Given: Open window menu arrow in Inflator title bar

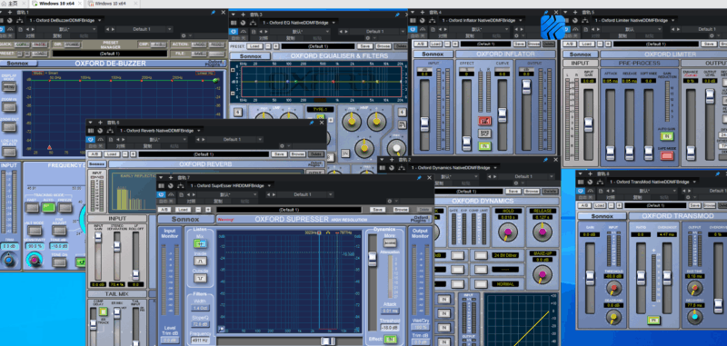Looking at the screenshot, I should pyautogui.click(x=413, y=12).
